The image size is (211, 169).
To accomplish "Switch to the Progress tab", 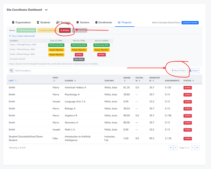I will click(125, 22).
